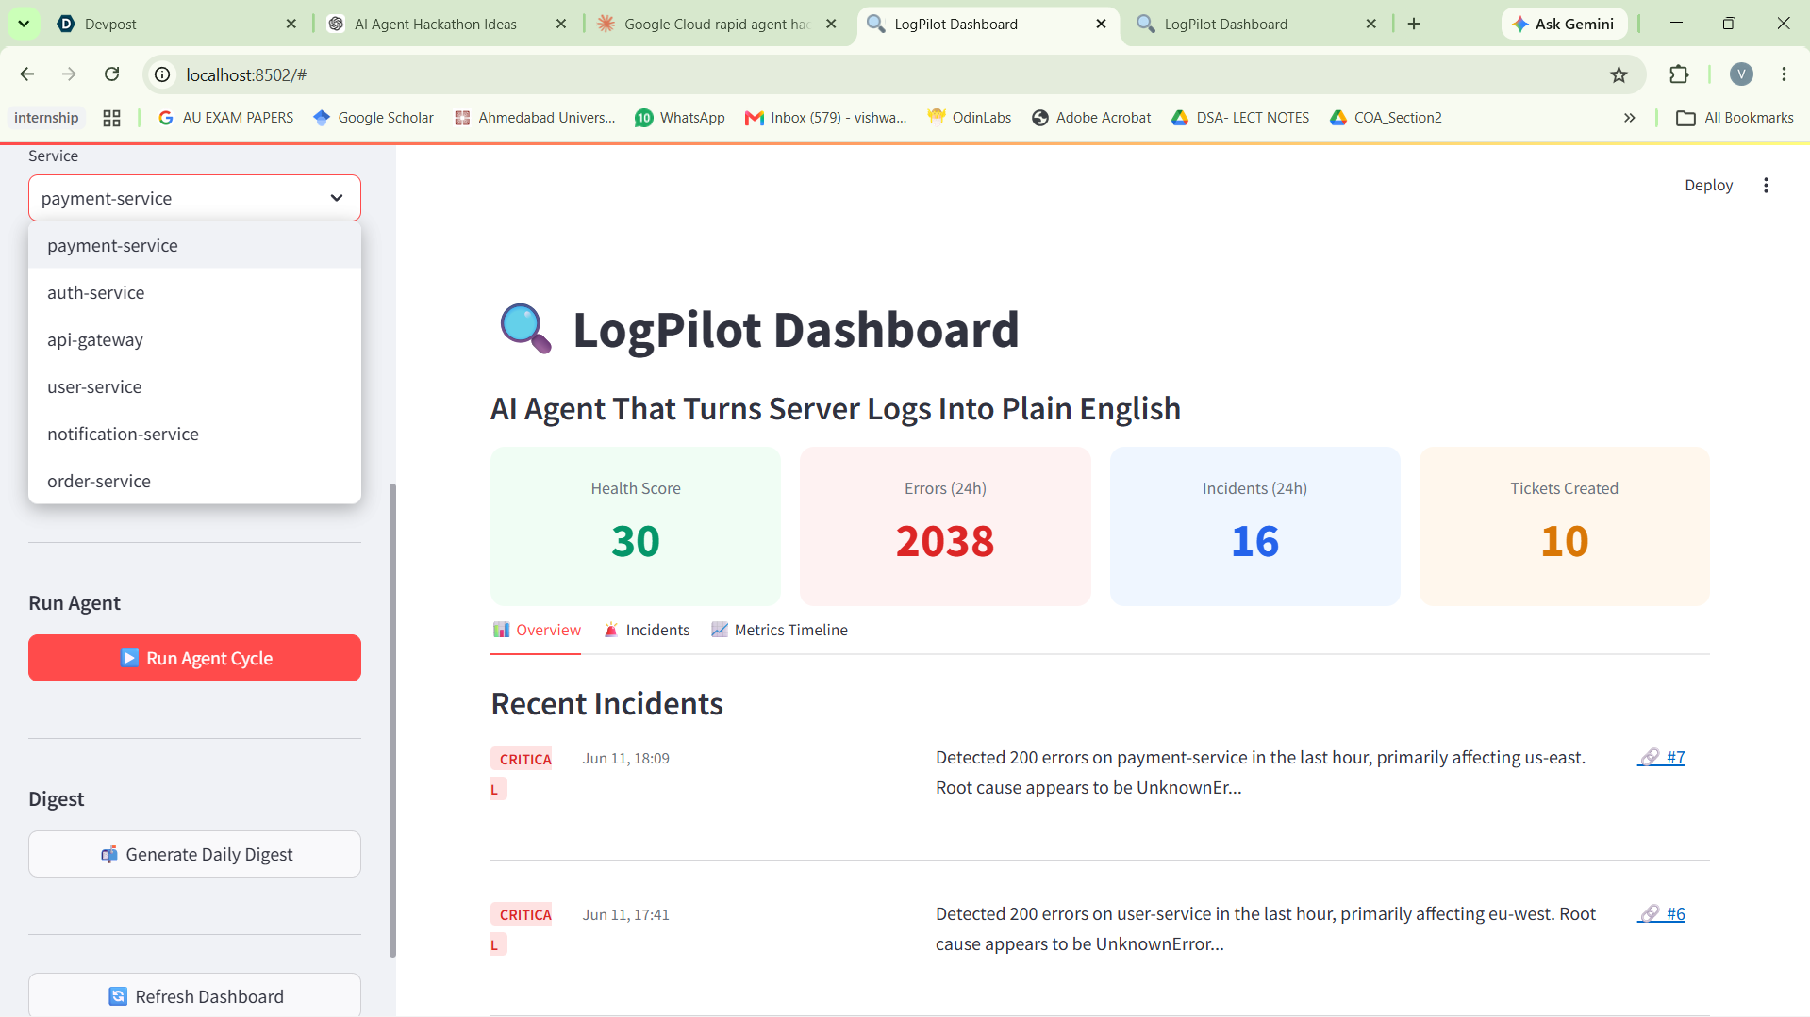Click the Incidents (24h) value 16
Viewport: 1810px width, 1017px height.
[x=1254, y=541]
